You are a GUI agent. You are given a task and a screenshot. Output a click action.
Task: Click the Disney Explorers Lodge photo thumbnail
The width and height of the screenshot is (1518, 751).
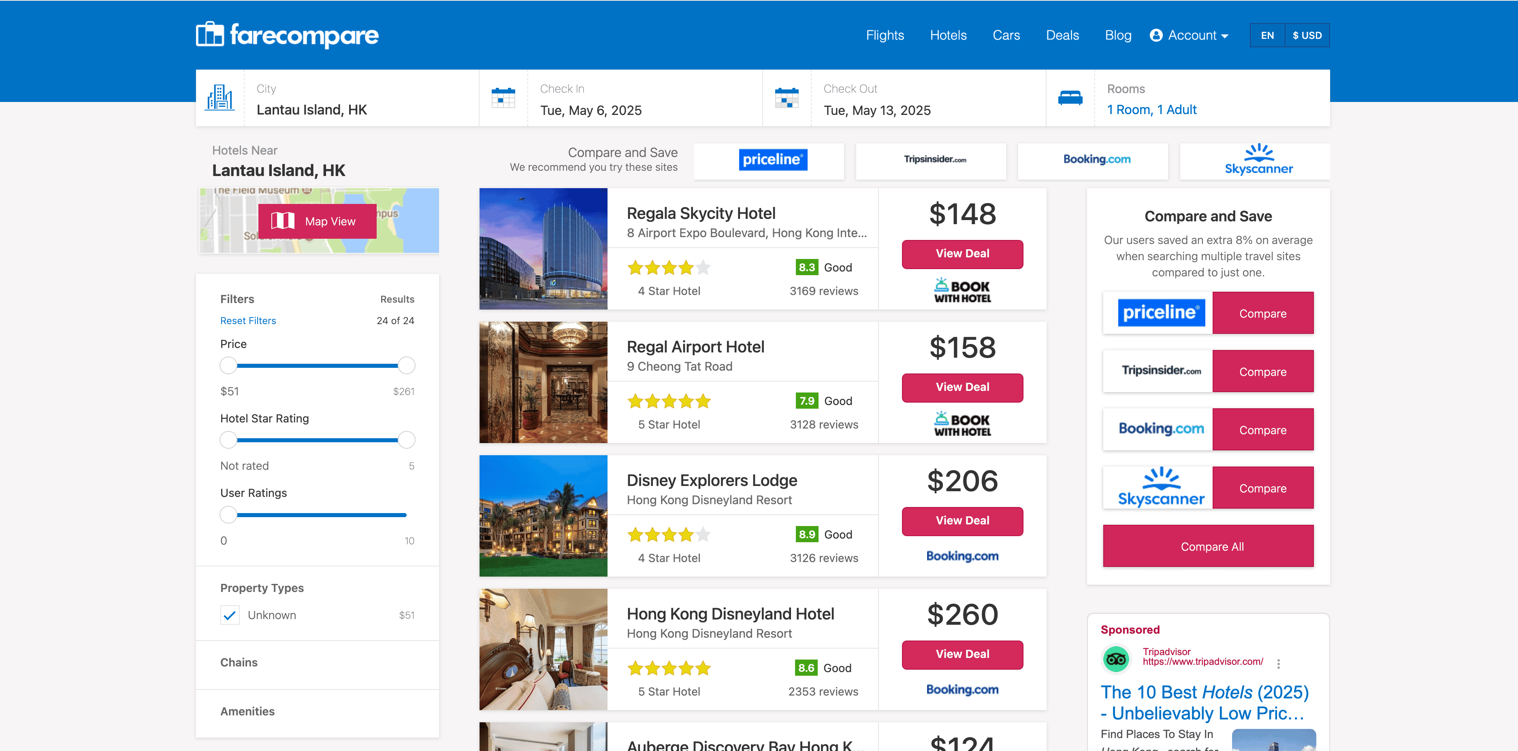[x=543, y=516]
